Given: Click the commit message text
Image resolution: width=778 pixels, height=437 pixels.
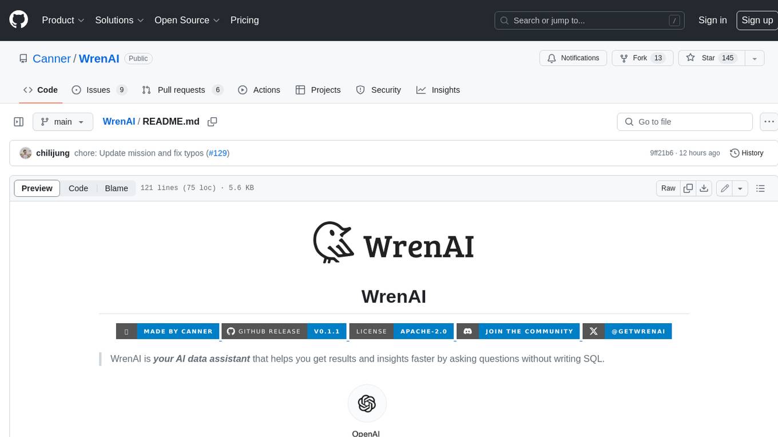Looking at the screenshot, I should click(x=139, y=153).
